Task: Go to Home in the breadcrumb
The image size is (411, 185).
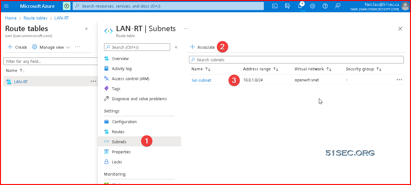Action: click(x=11, y=18)
